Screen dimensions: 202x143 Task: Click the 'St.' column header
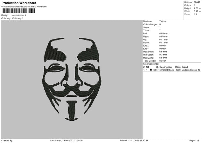[x=157, y=67]
